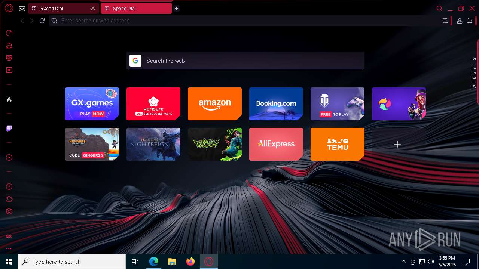Open the Opera GX main menu logo
Viewport: 479px width, 269px height.
click(9, 8)
